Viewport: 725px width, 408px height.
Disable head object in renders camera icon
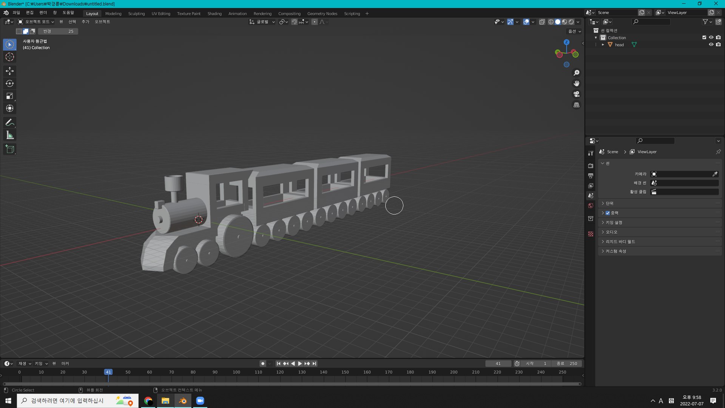point(718,45)
